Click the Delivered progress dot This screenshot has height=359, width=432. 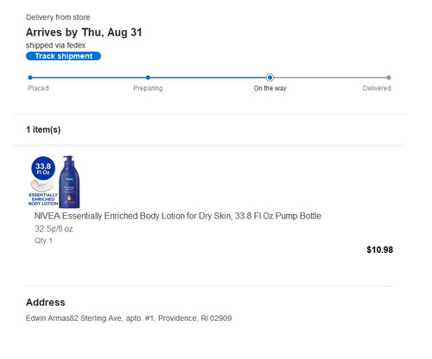point(389,78)
